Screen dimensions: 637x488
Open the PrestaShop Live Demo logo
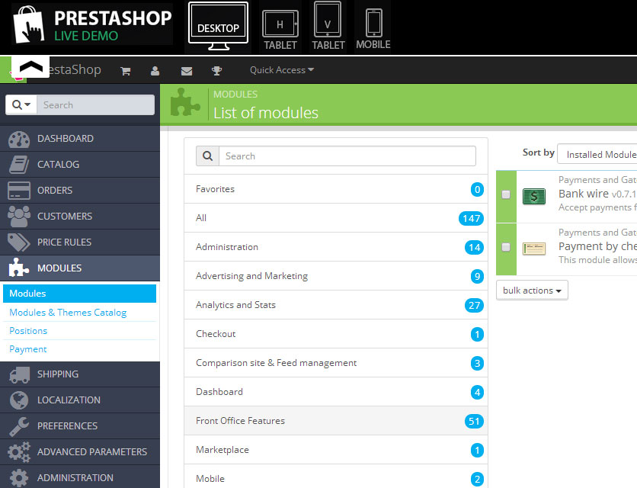(x=92, y=24)
